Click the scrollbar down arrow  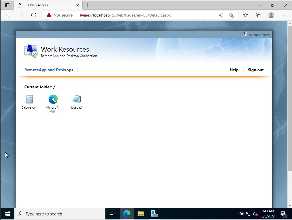[x=290, y=205]
